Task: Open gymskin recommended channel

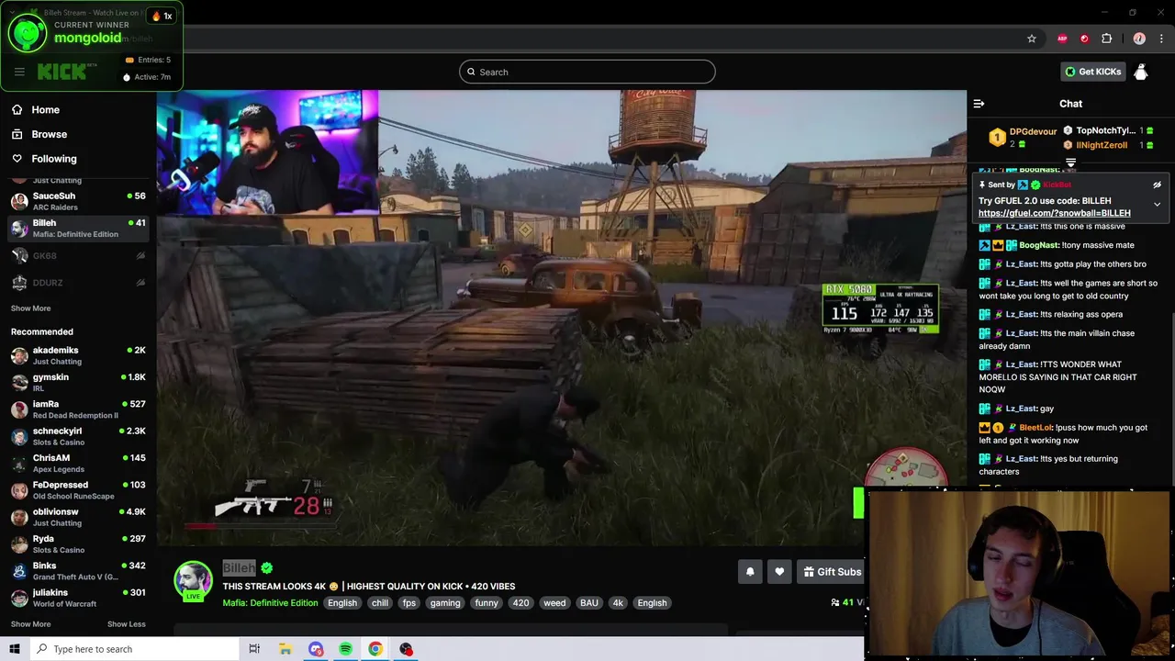Action: (78, 382)
